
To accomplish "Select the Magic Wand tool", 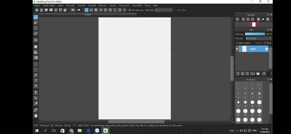I will [36, 75].
